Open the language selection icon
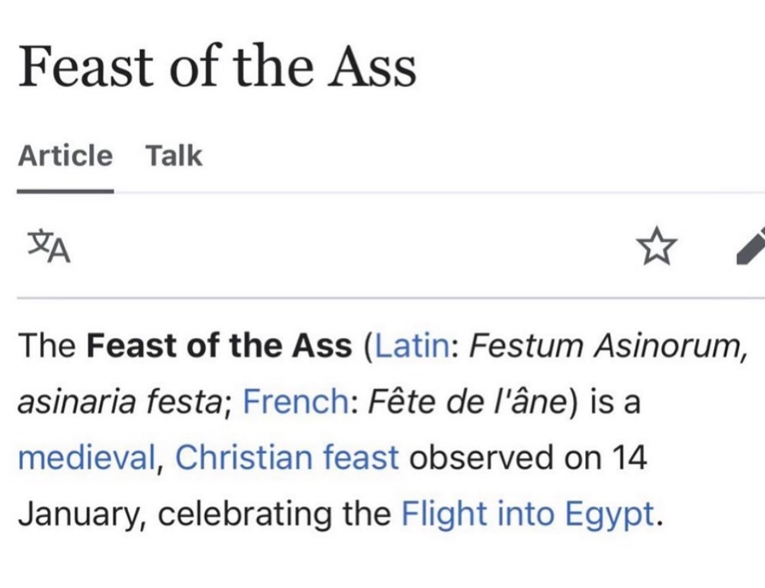The height and width of the screenshot is (588, 765). (x=49, y=246)
